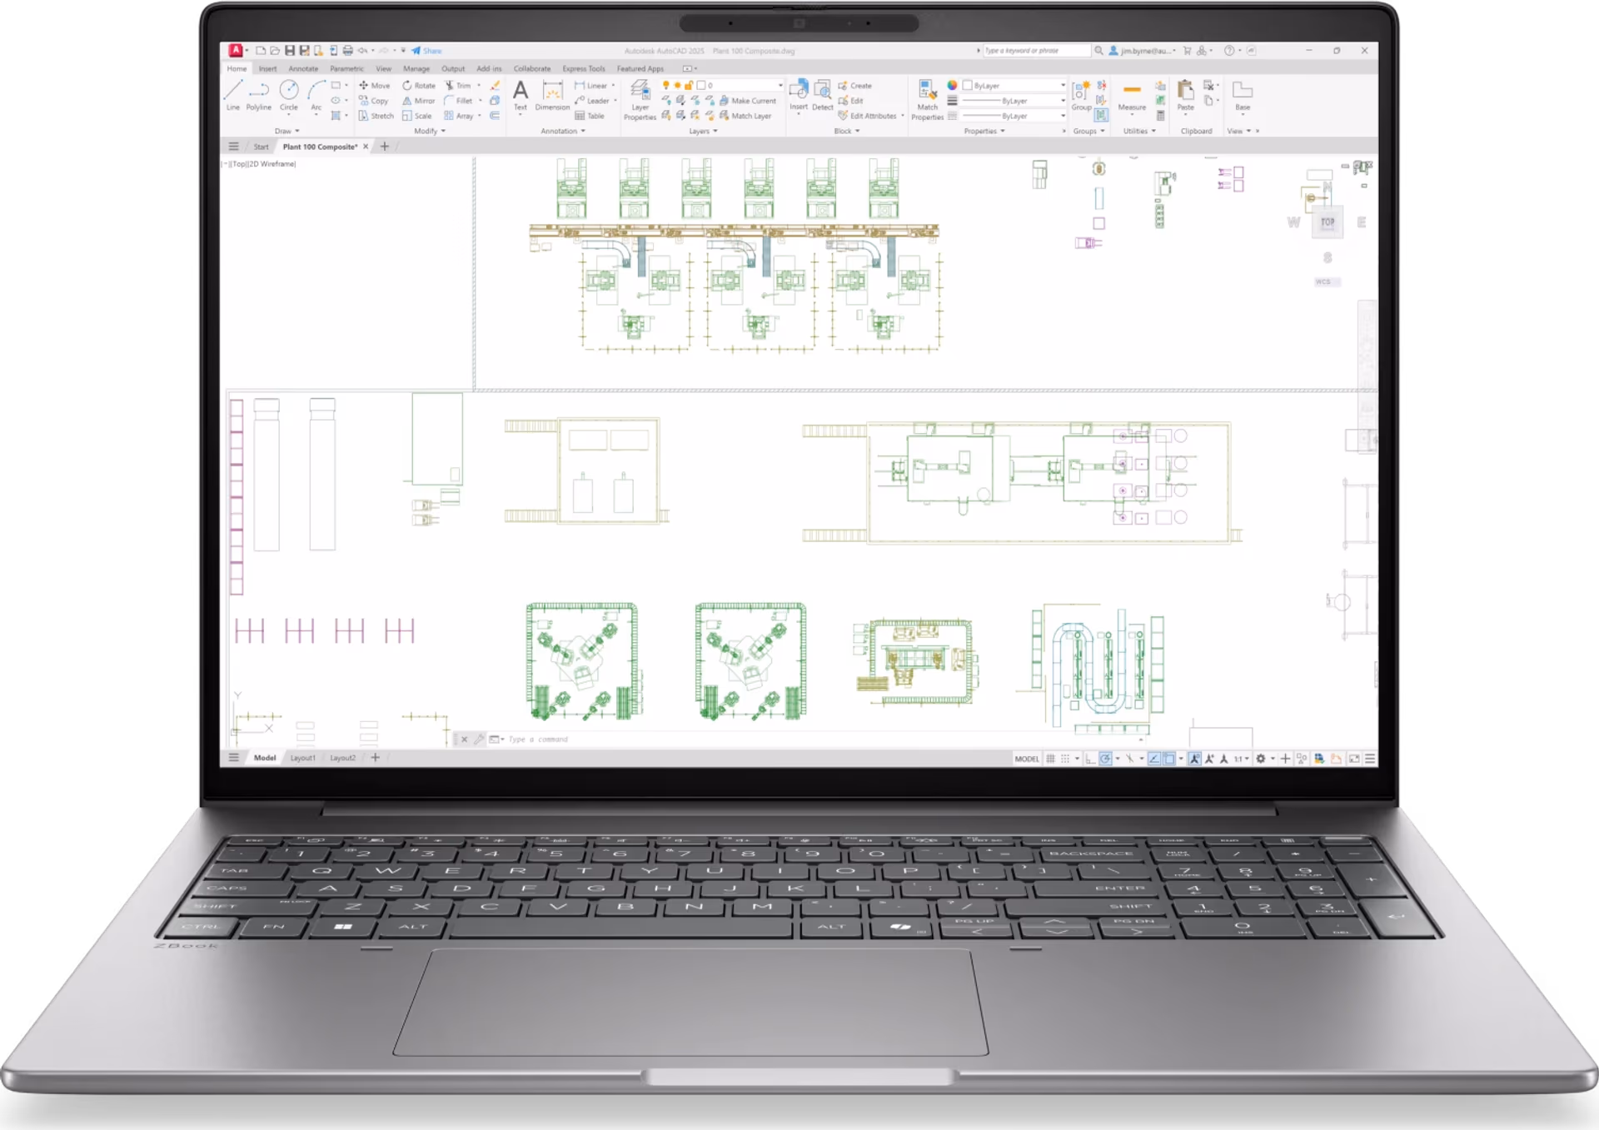Open the Linear dimension dropdown arrow
Viewport: 1599px width, 1130px height.
point(614,86)
